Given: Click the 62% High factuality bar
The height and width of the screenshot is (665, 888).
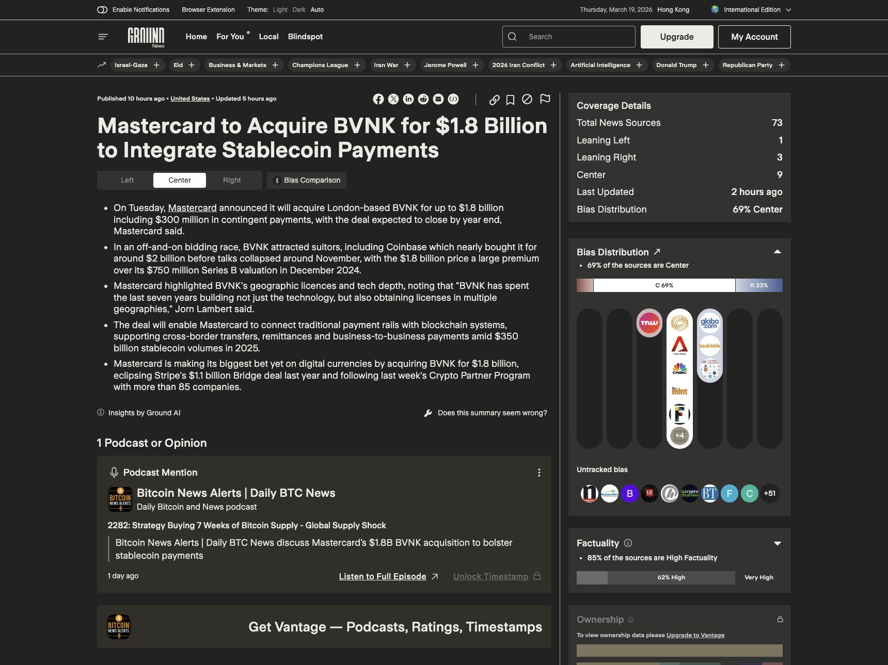Looking at the screenshot, I should tap(671, 577).
